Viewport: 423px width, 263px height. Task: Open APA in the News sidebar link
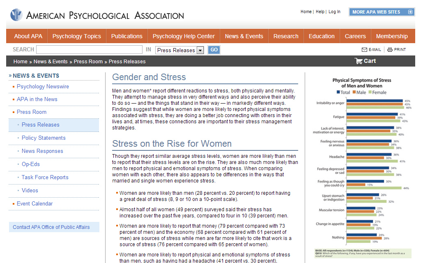coord(37,99)
